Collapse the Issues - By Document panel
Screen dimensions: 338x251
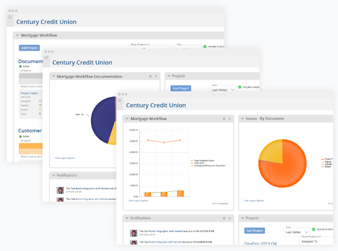242,118
